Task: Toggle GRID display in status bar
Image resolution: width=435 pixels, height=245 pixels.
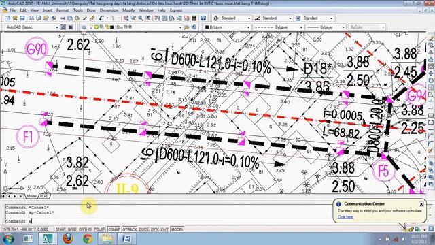Action: [x=72, y=229]
